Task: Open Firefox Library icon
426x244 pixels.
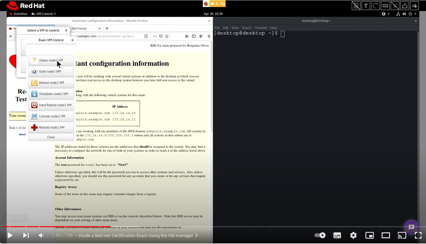Action: click(x=187, y=36)
